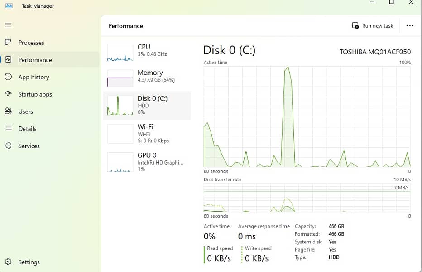Select the CPU performance graph thumbnail
422x272 pixels.
tap(120, 53)
